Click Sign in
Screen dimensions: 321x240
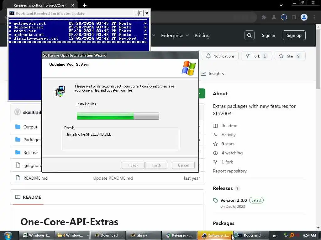pos(268,35)
